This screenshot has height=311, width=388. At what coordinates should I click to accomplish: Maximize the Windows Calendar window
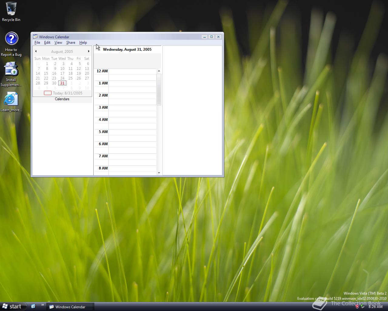click(x=212, y=37)
